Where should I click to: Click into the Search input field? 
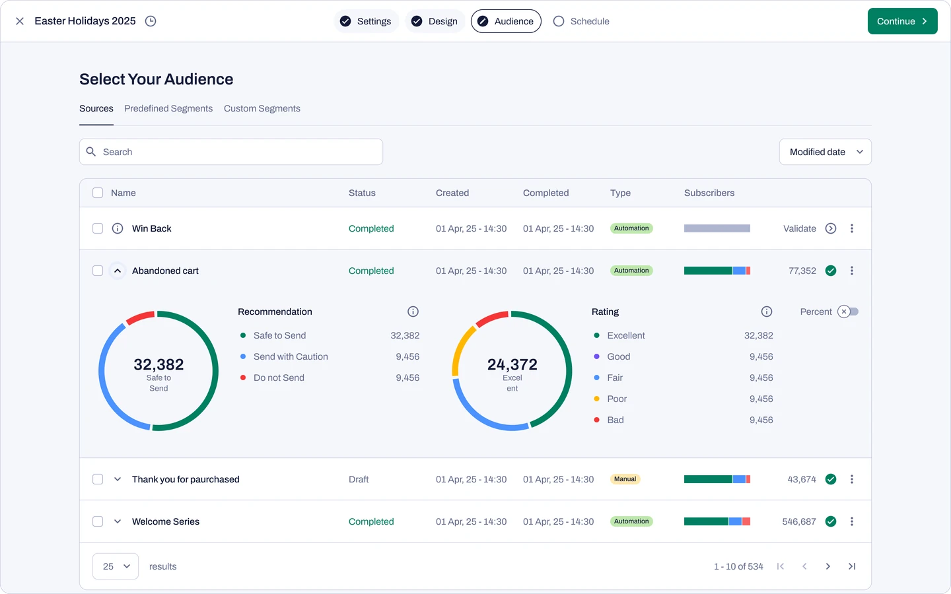pos(231,152)
